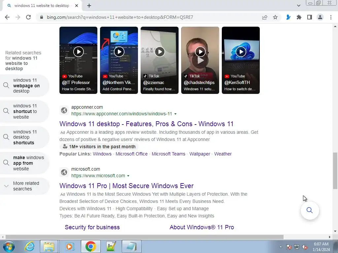Open the Windows Start orb
338x253 pixels.
point(9,246)
